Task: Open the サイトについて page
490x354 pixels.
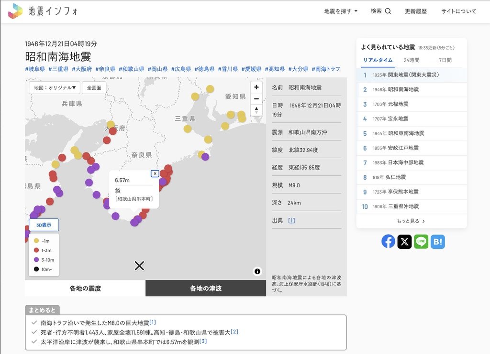Action: coord(459,11)
